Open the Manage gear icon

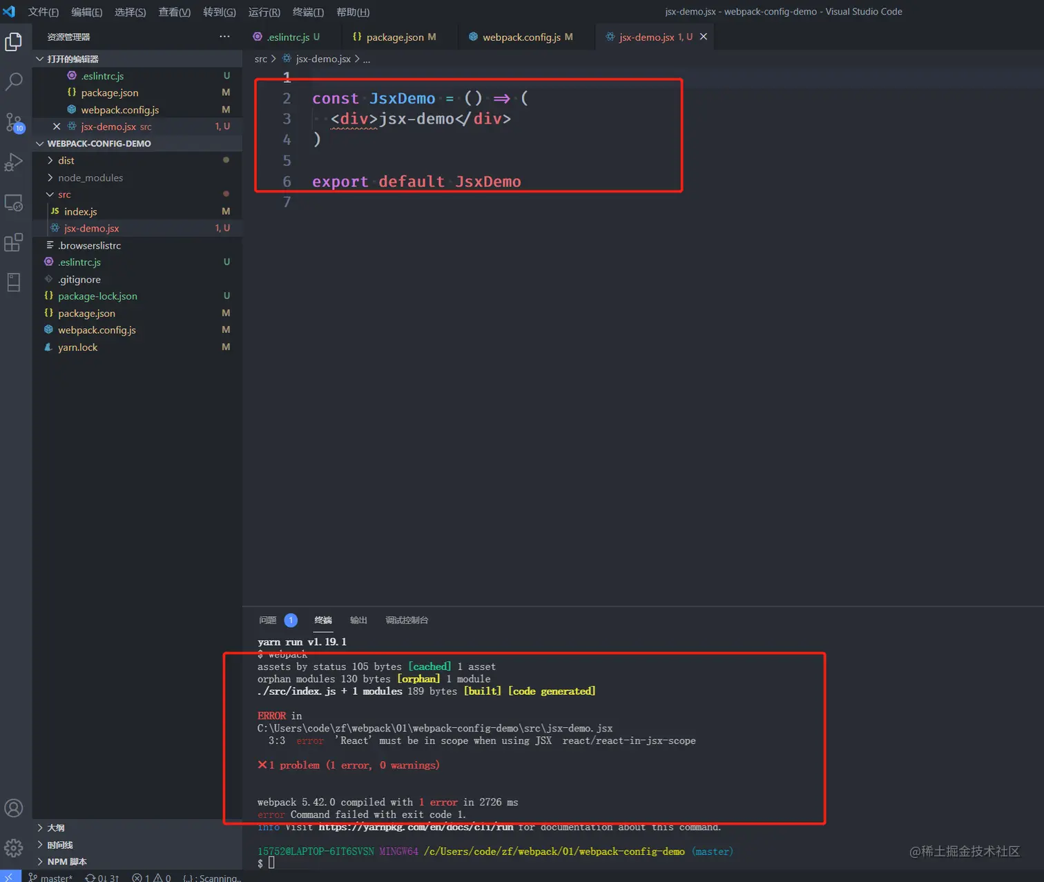click(x=14, y=847)
